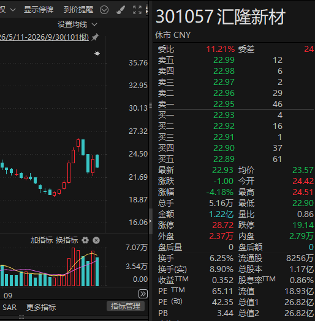The height and width of the screenshot is (321, 315).
Task: Click the latest candlestick on the K-line chart
Action: 97,161
